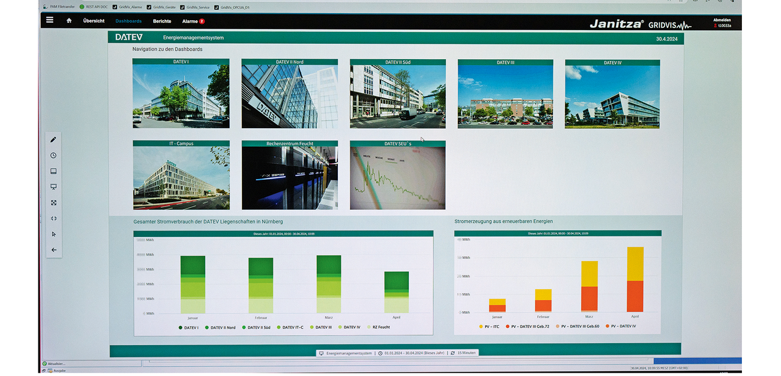Open the Rechenzentrum Feucht dashboard thumbnail
This screenshot has height=376, width=781.
click(x=289, y=175)
